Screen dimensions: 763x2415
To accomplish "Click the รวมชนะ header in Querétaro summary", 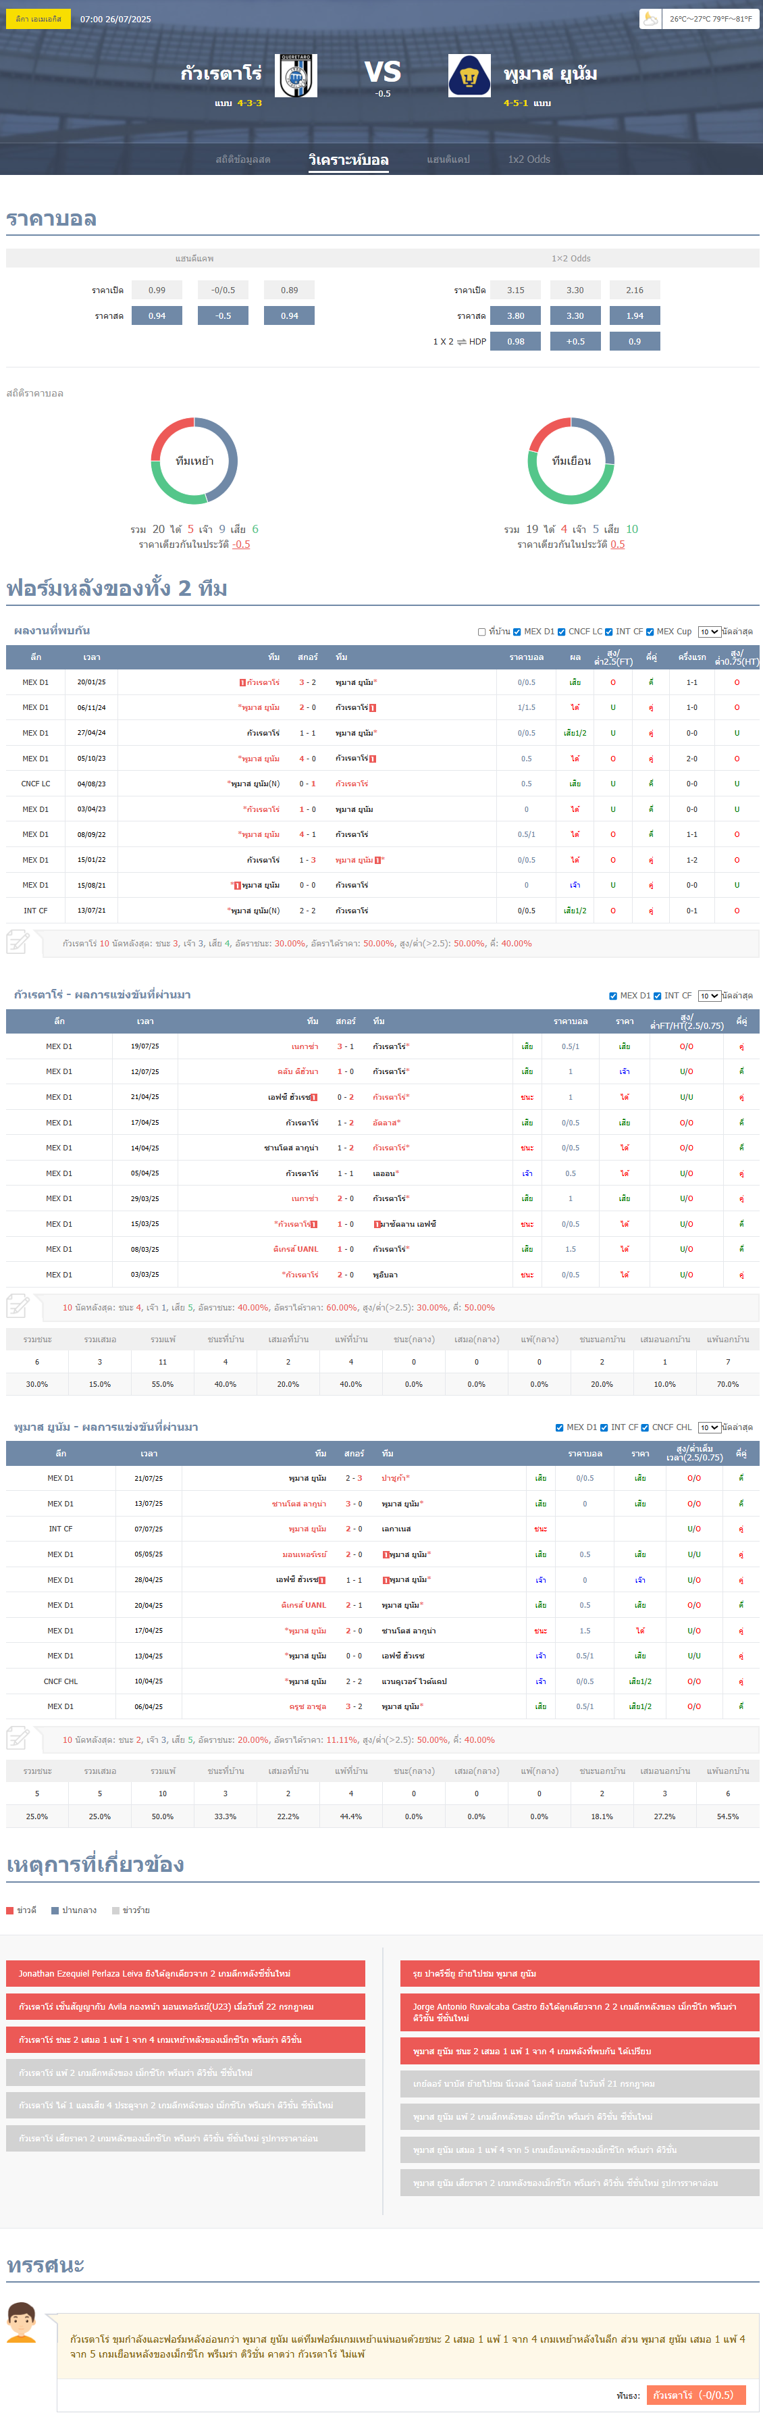I will coord(38,1339).
